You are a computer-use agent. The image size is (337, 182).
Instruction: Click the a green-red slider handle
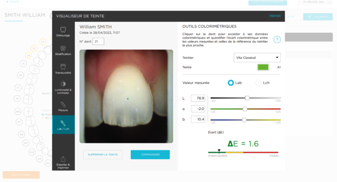245,109
